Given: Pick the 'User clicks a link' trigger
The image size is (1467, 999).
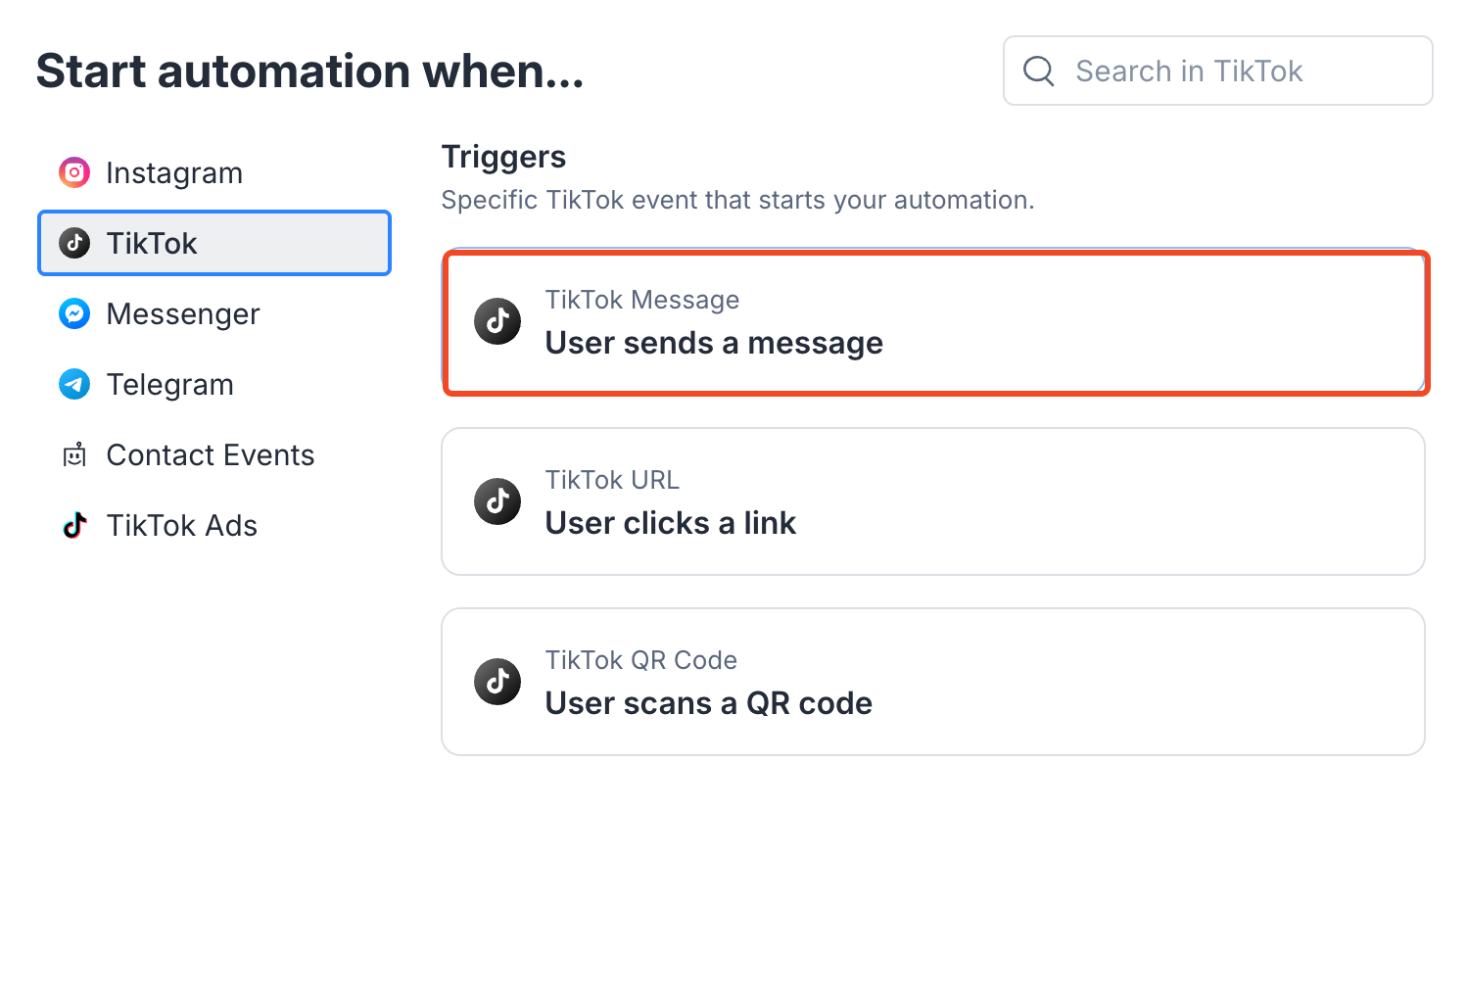Looking at the screenshot, I should 933,501.
